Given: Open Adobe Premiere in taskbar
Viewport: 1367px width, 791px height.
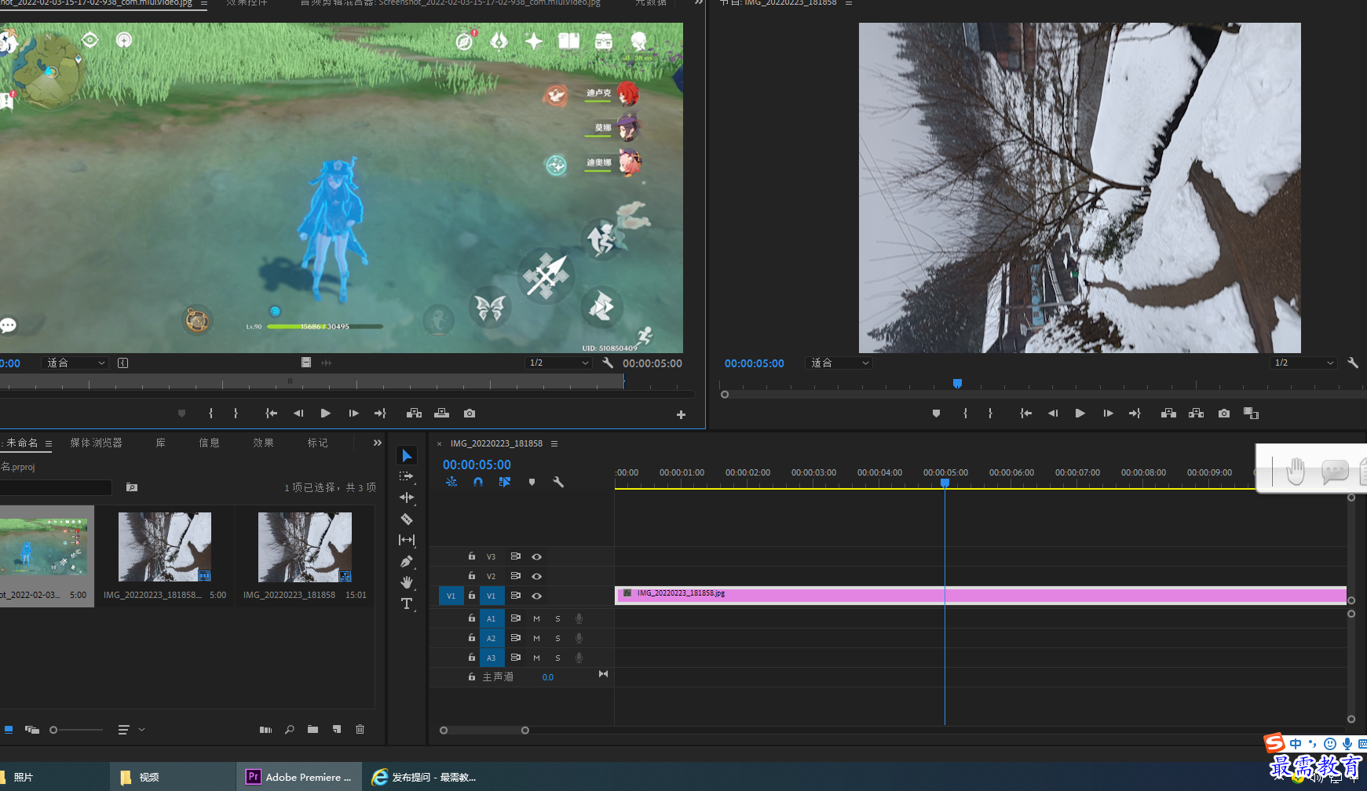Looking at the screenshot, I should click(x=299, y=777).
